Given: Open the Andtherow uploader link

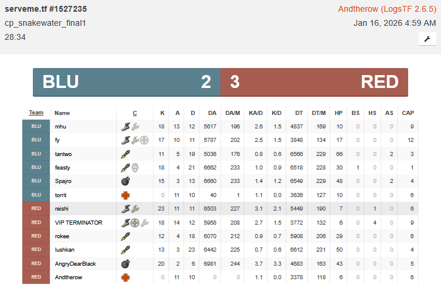Looking at the screenshot, I should pyautogui.click(x=387, y=9).
